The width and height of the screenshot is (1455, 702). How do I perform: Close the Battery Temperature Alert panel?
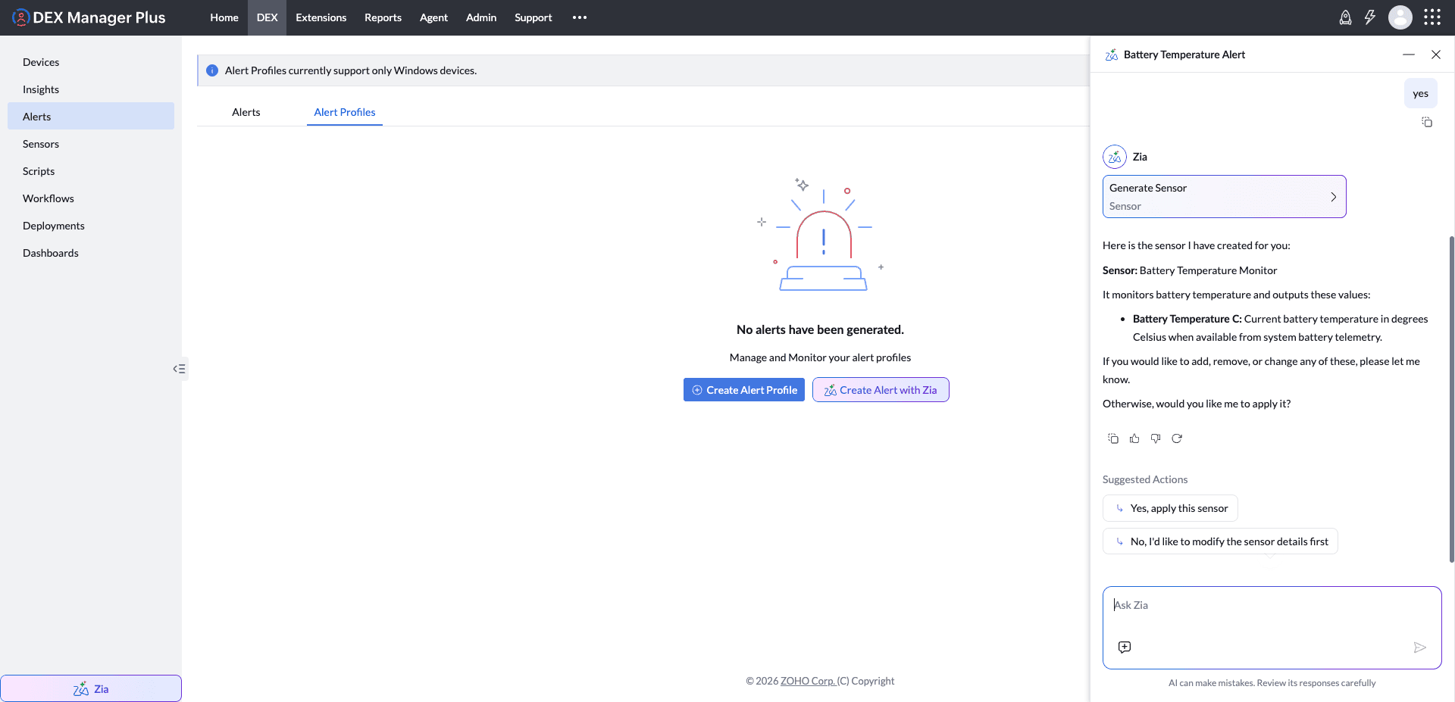coord(1436,55)
